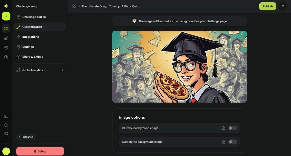The image size is (291, 156).
Task: Click the green plus create button
Action: coord(6,16)
